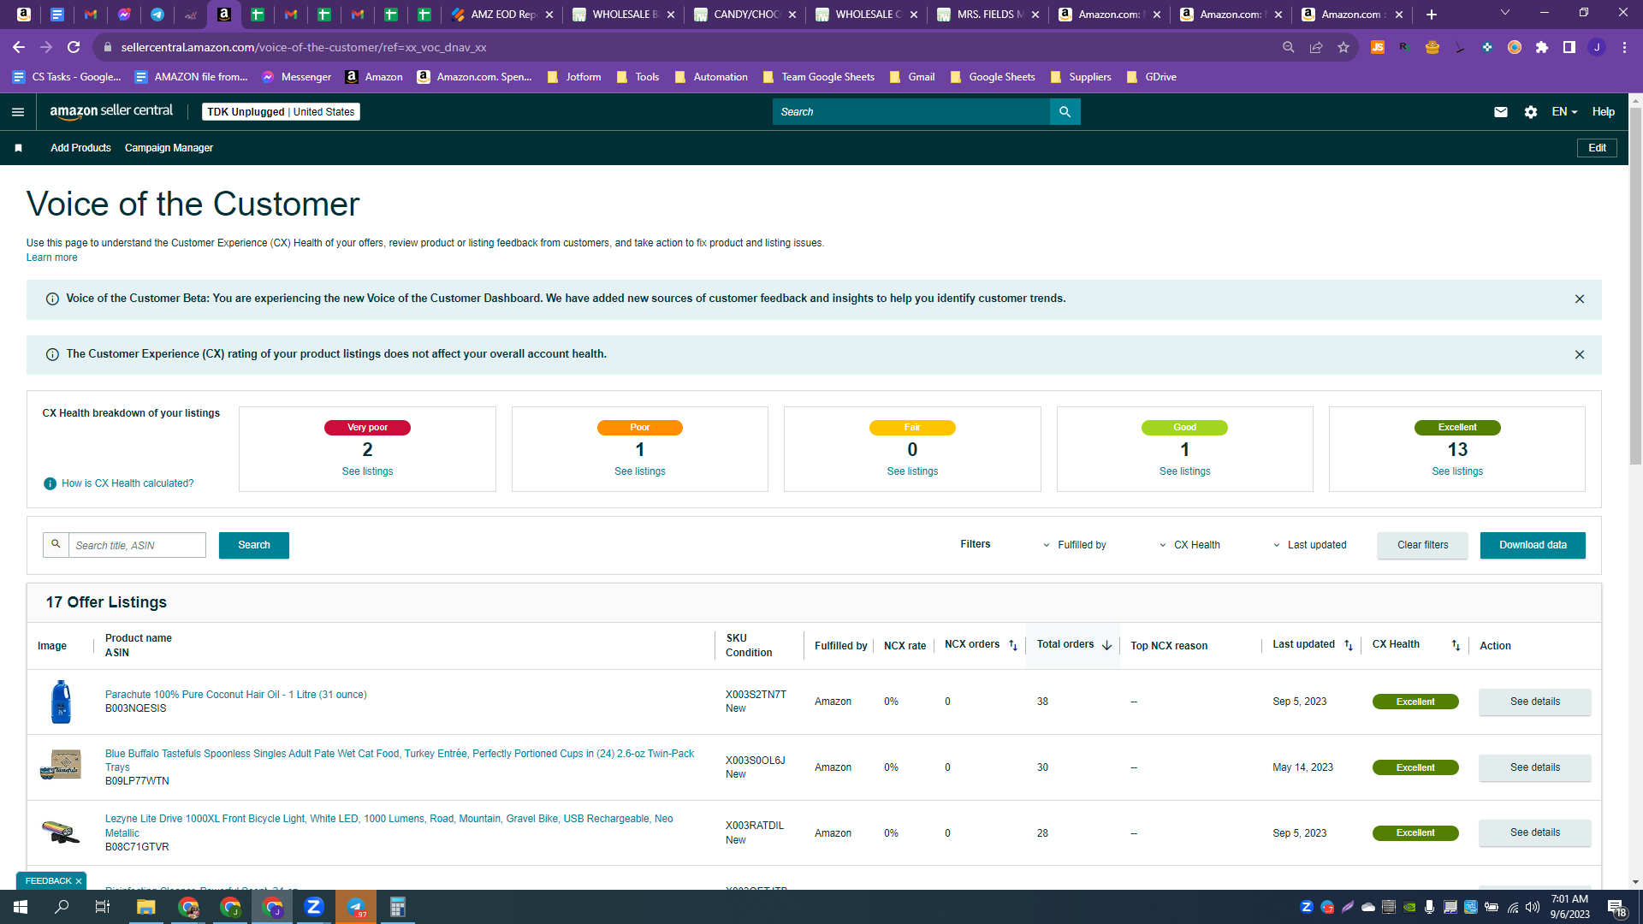Click the bookmark flag icon
This screenshot has height=924, width=1643.
(x=18, y=148)
